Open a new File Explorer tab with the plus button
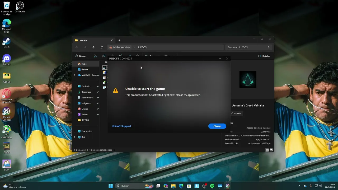This screenshot has width=338, height=190. (x=119, y=40)
